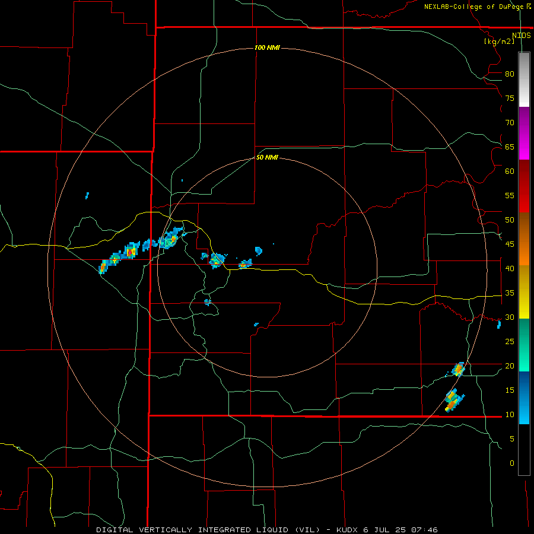
Task: Click the 45 value on the VIL scale
Action: click(510, 244)
